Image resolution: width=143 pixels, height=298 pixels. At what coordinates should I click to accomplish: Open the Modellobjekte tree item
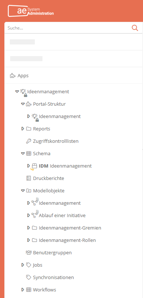click(49, 191)
